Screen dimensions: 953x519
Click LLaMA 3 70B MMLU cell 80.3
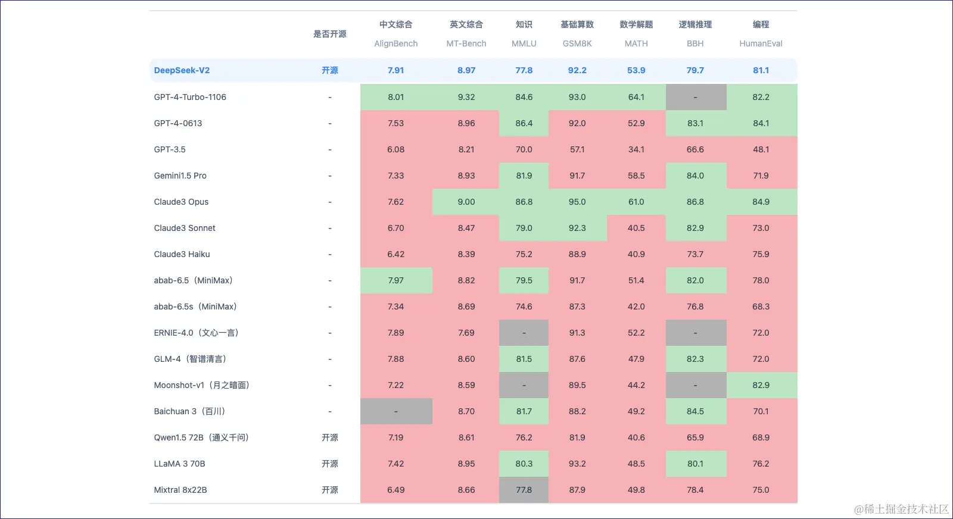[524, 464]
